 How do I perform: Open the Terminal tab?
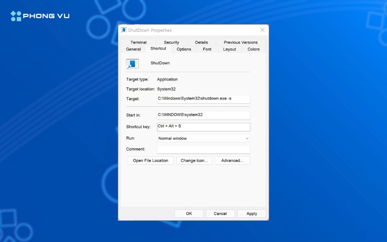pos(138,42)
